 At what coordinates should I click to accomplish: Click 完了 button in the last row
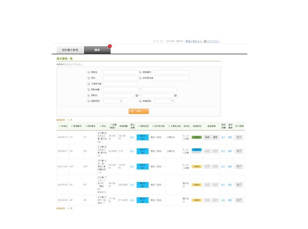[x=239, y=200]
